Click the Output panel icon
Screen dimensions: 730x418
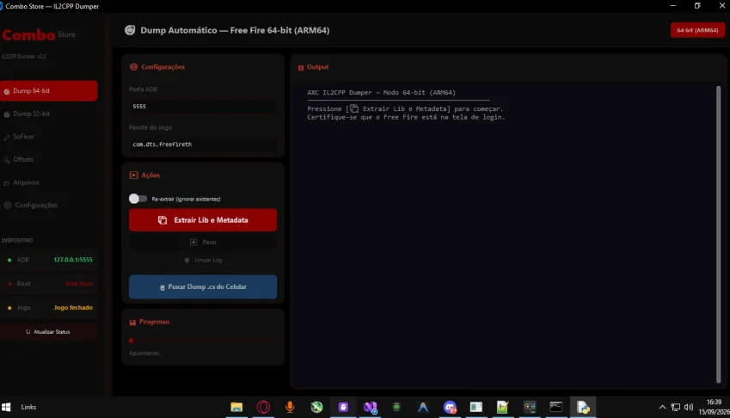tap(301, 67)
